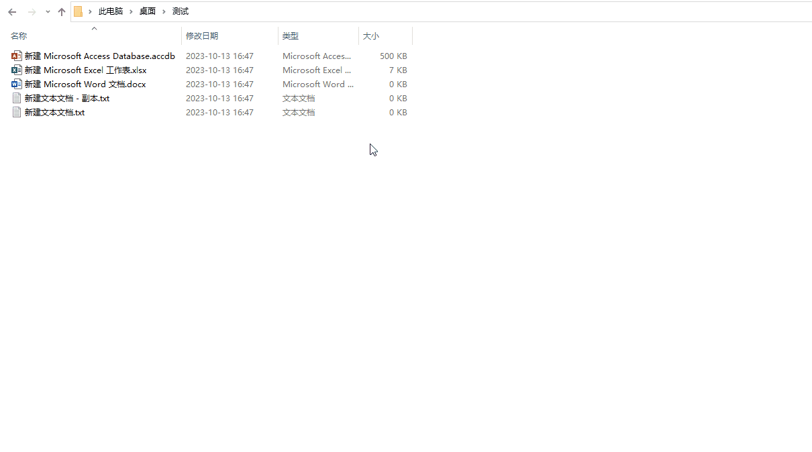This screenshot has width=812, height=452.
Task: Click 测试 in the address breadcrumb
Action: click(x=181, y=12)
